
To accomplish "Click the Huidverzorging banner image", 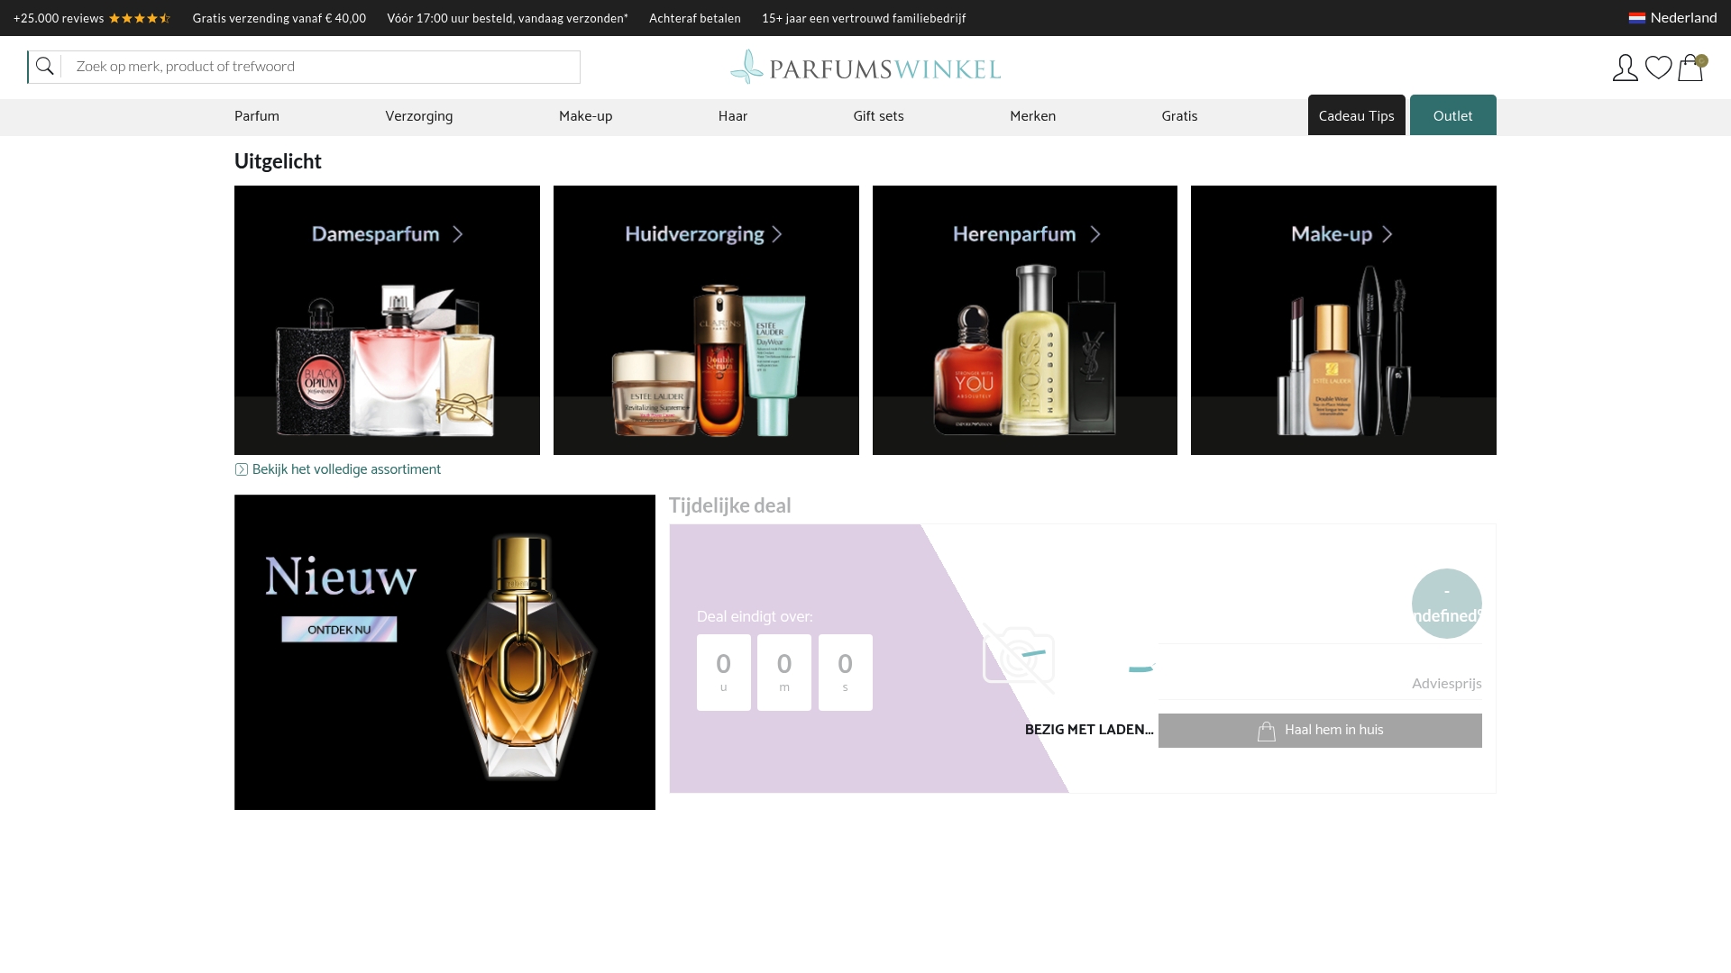I will coord(706,320).
